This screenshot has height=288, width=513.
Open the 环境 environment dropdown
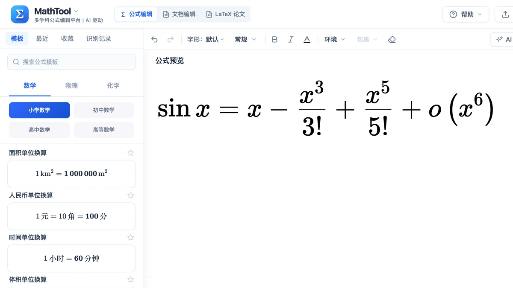click(335, 40)
